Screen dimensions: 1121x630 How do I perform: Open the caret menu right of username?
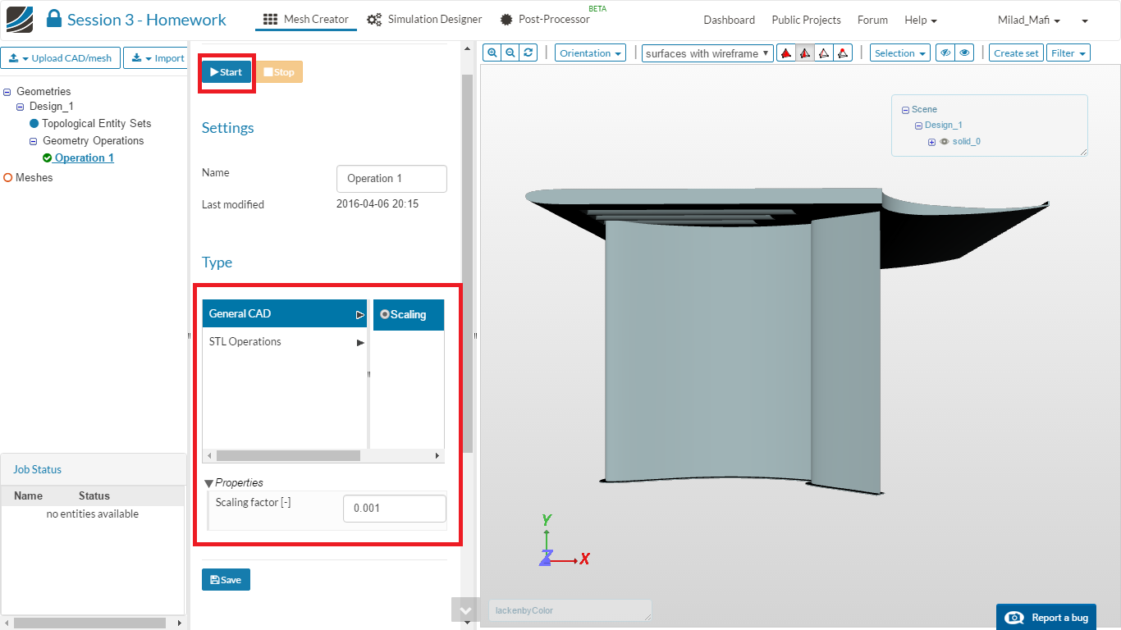tap(1085, 20)
